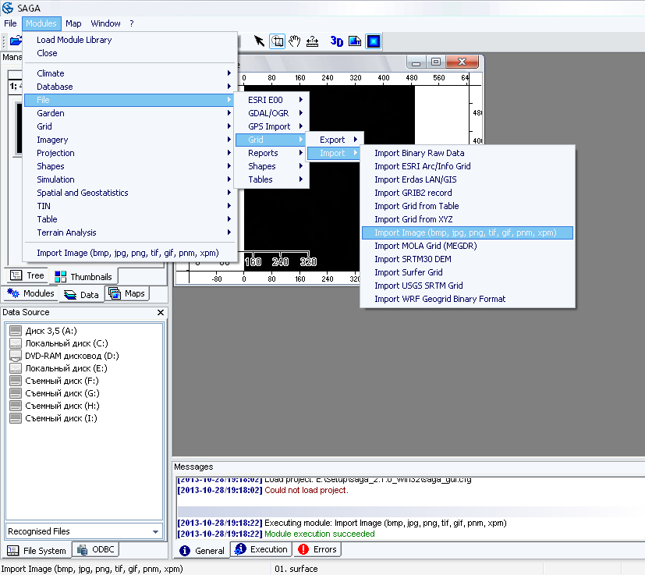Screen dimensions: 645x575
Task: Click the Show Print Layout icon
Action: click(x=355, y=41)
